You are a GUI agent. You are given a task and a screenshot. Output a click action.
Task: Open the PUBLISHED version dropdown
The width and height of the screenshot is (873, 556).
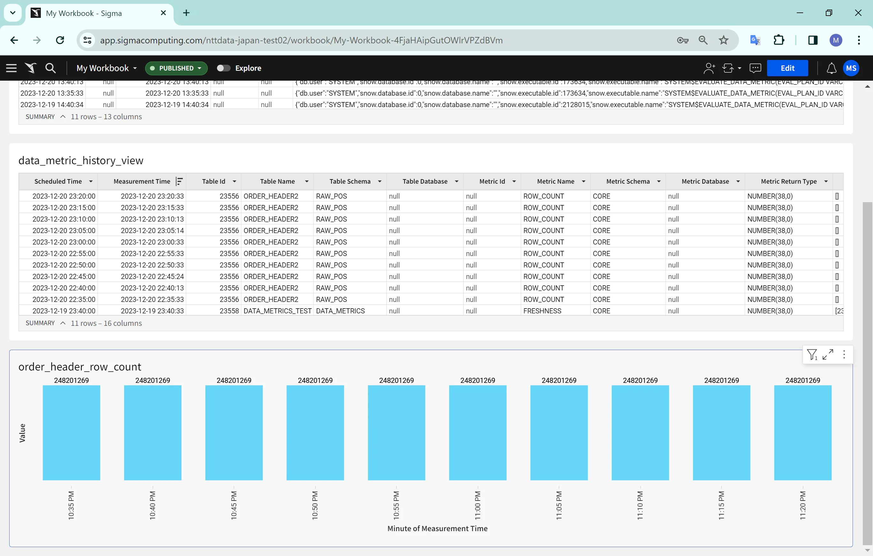(x=176, y=68)
